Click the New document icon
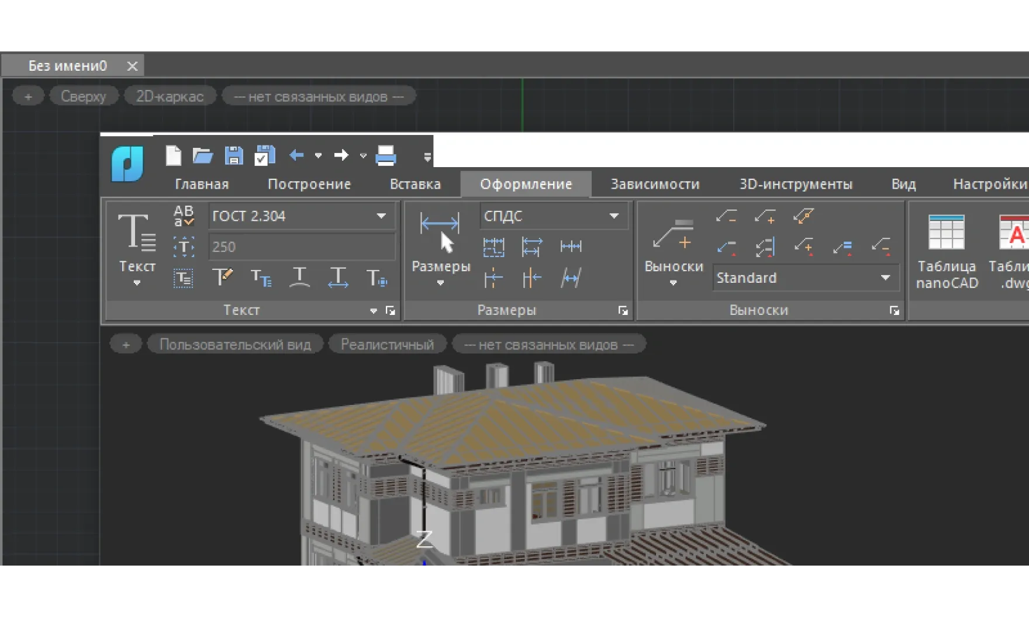Screen dimensions: 1029x617 point(173,155)
